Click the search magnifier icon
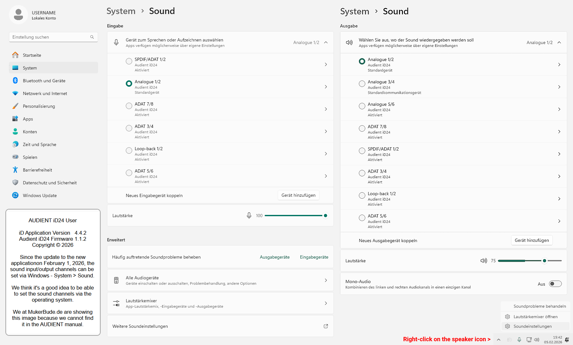The width and height of the screenshot is (573, 345). [92, 37]
